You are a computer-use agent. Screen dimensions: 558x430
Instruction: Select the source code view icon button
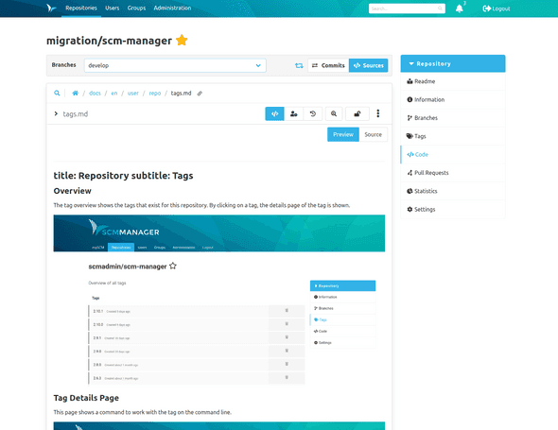[274, 113]
